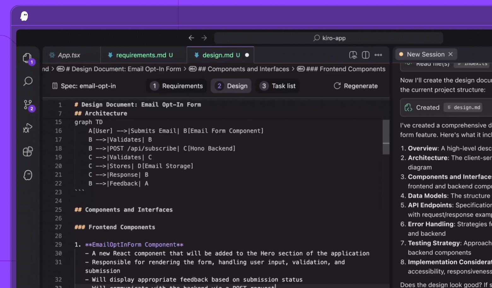Open the More Actions ellipsis menu
Image resolution: width=492 pixels, height=288 pixels.
click(x=378, y=55)
